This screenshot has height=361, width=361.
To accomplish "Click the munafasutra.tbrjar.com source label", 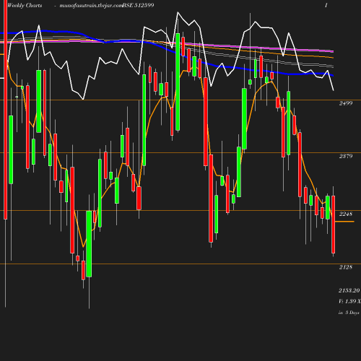I will point(91,6).
